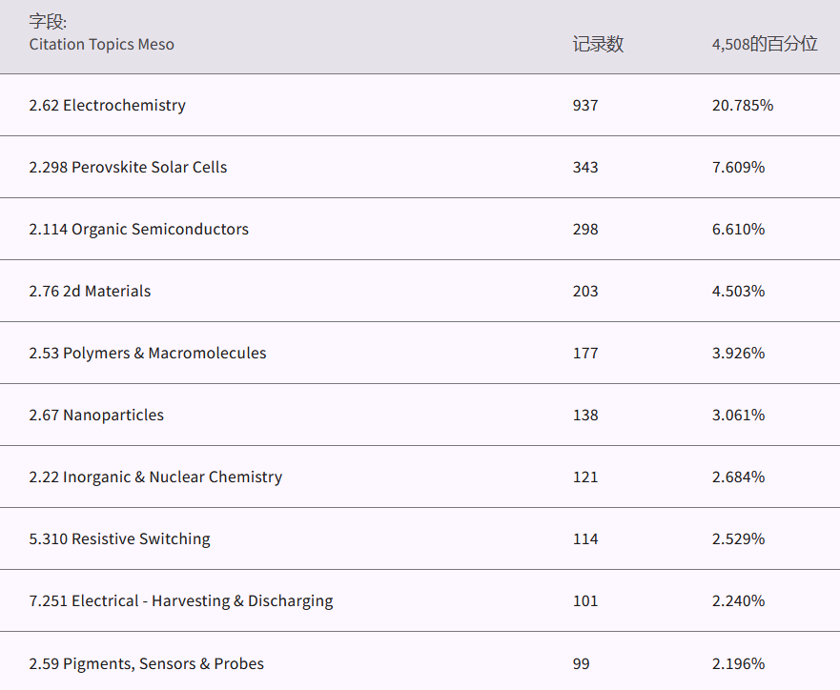The height and width of the screenshot is (690, 840).
Task: Select the 2.62 Electrochemistry row label
Action: (x=107, y=105)
